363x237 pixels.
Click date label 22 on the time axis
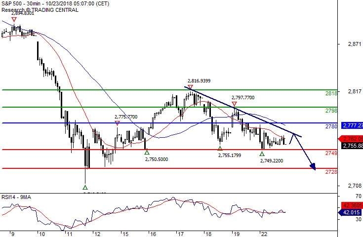[264, 234]
